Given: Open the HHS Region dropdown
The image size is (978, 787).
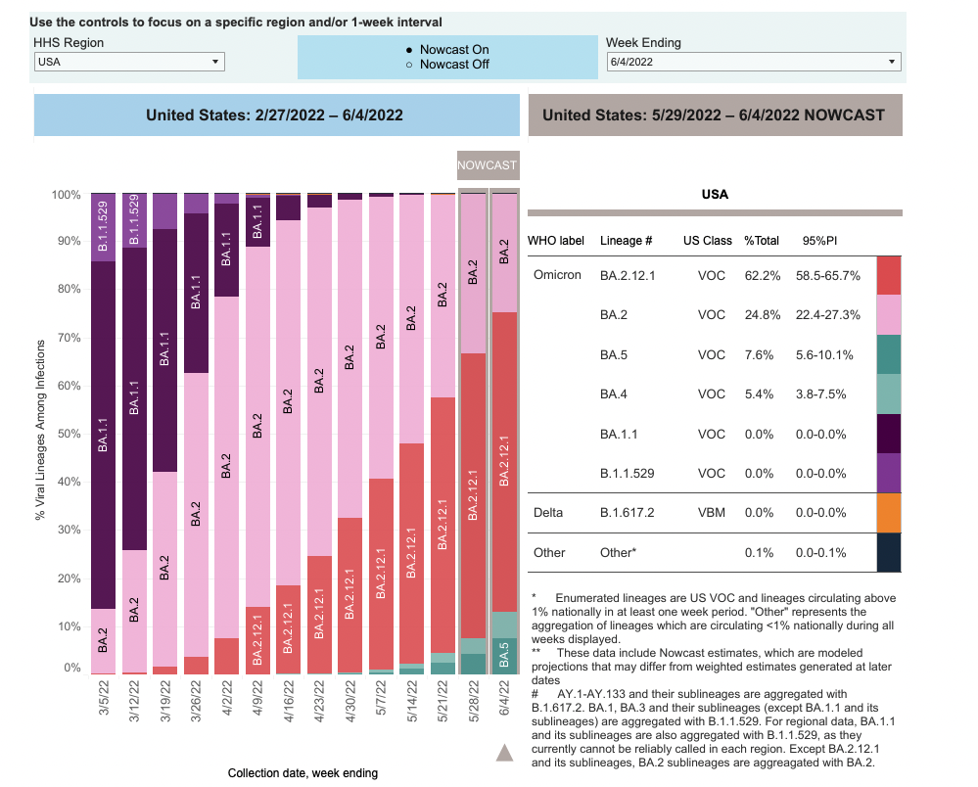Looking at the screenshot, I should coord(129,62).
